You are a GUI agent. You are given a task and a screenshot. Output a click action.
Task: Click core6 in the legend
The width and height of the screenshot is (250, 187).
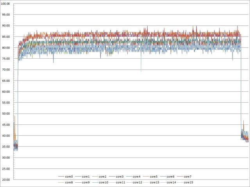(x=171, y=177)
